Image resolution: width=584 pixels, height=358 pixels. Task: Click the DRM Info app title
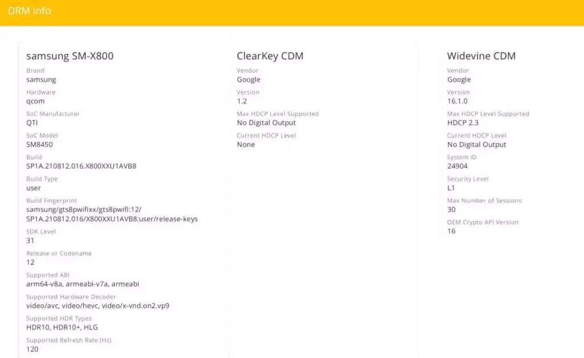29,11
